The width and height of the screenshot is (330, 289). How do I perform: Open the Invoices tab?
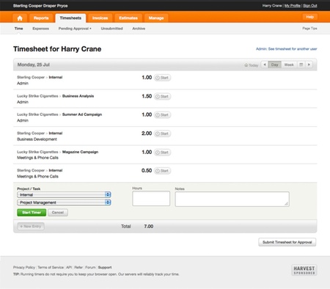100,18
